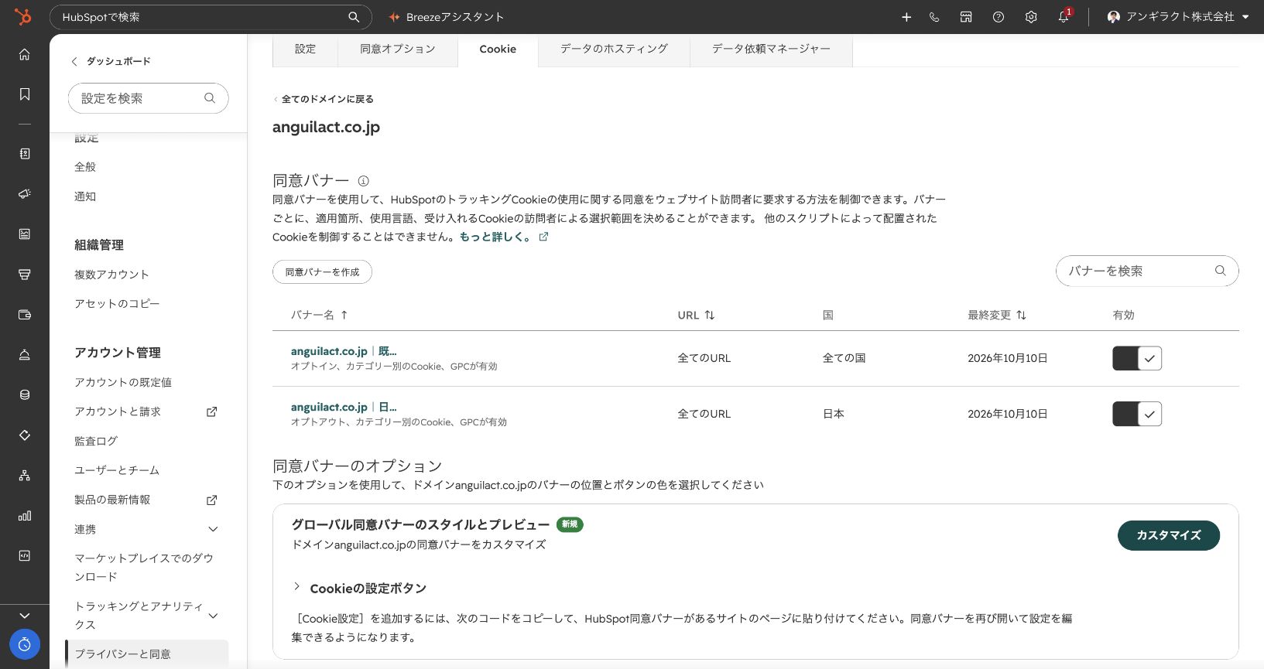Image resolution: width=1264 pixels, height=669 pixels.
Task: Switch to データのホスティング tab
Action: point(614,49)
